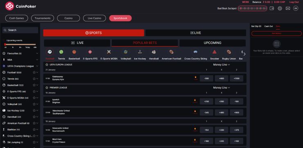
Task: Expand E-Sports MOBA sidebar chevron
Action: 37,98
